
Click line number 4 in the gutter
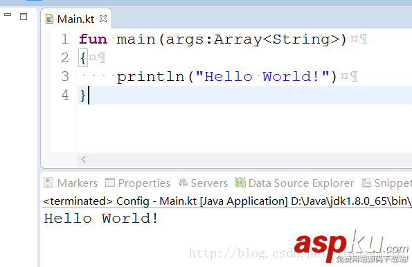point(65,95)
